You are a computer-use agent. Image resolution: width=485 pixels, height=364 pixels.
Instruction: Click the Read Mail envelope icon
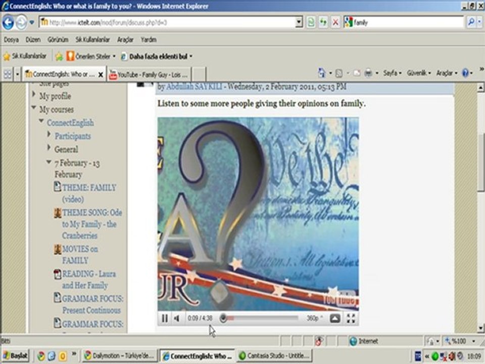[356, 73]
